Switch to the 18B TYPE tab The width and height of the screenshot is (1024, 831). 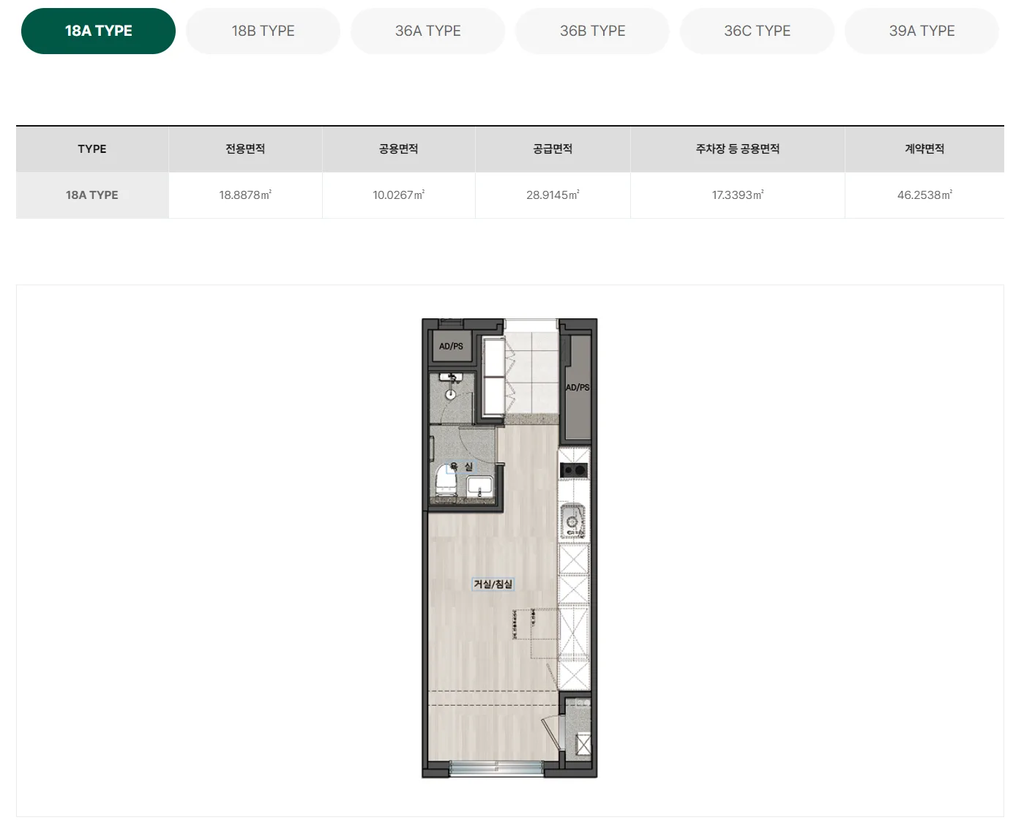[x=263, y=31]
